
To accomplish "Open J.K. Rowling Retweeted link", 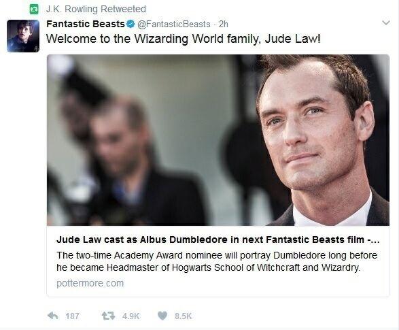I will 96,9.
